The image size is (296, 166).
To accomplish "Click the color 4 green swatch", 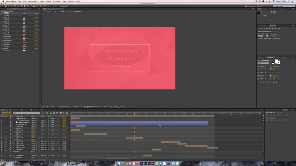I will pos(24,27).
